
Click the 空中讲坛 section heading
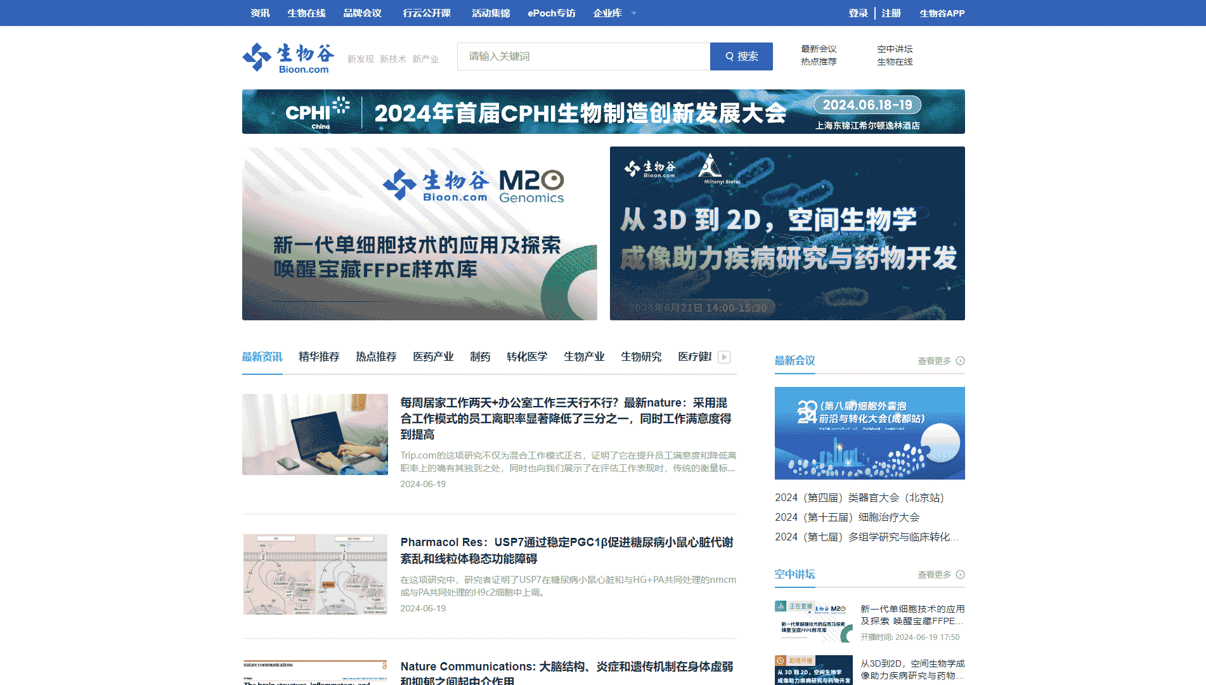pos(794,574)
